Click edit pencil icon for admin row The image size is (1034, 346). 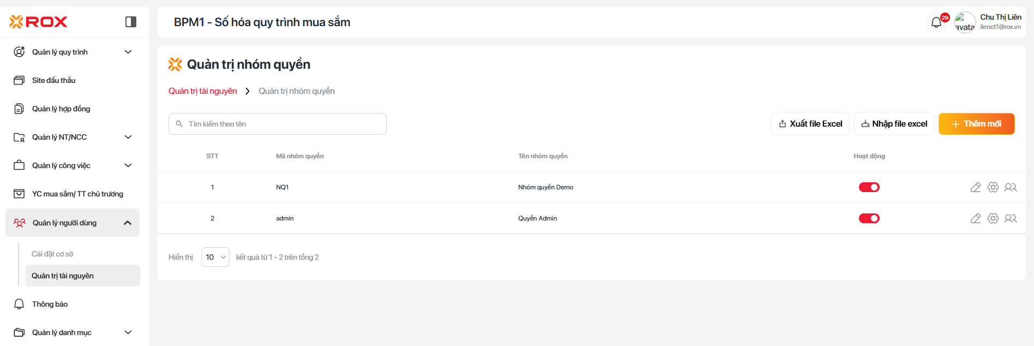coord(976,218)
